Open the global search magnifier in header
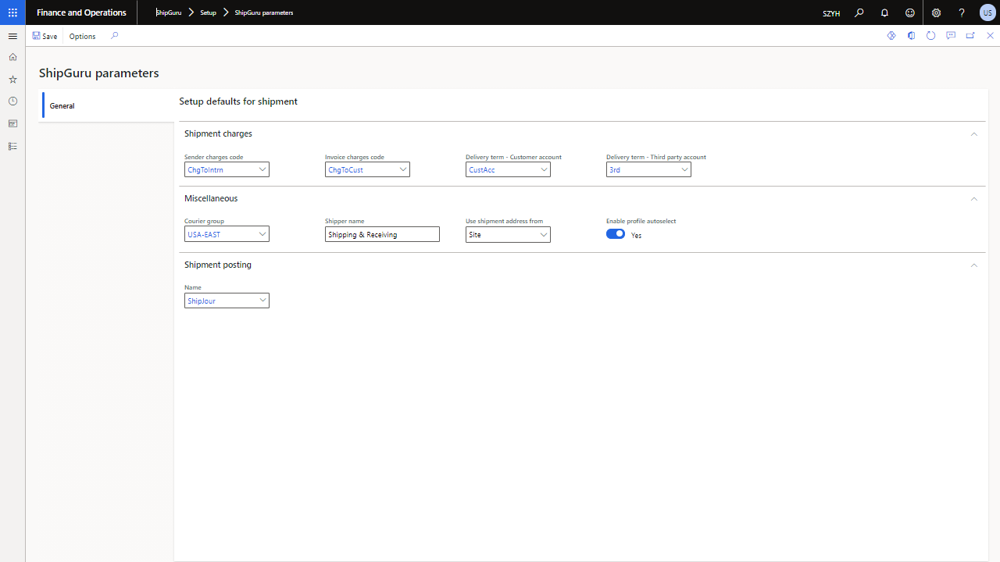 (859, 12)
